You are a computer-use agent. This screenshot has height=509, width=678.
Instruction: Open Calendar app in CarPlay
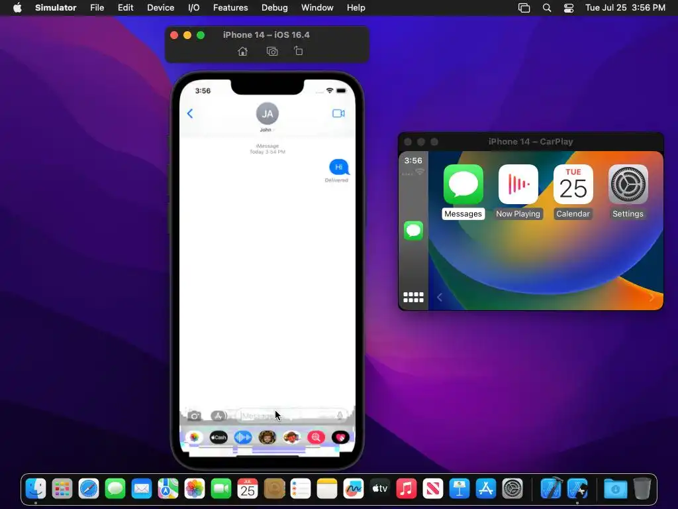point(573,184)
